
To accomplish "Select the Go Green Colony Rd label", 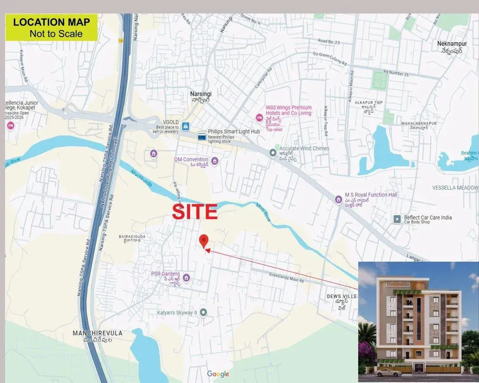I will (329, 58).
